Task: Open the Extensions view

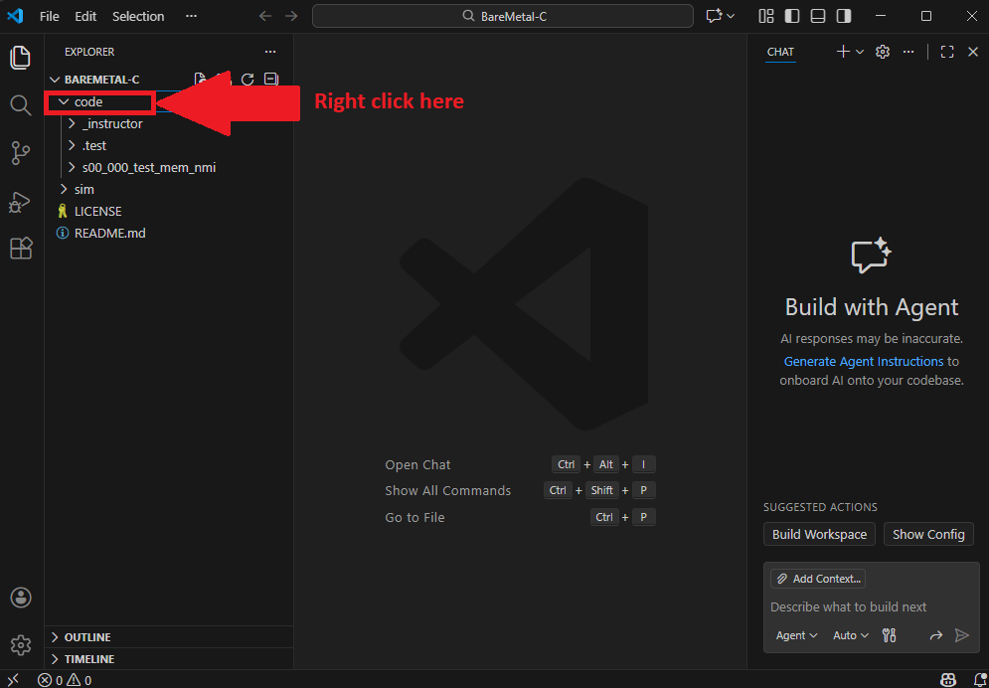Action: pyautogui.click(x=20, y=248)
